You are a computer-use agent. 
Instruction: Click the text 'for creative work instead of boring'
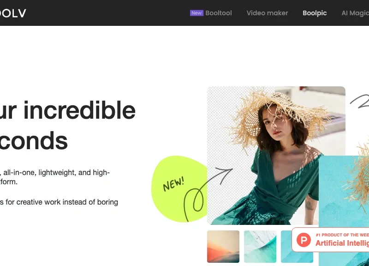click(x=62, y=202)
